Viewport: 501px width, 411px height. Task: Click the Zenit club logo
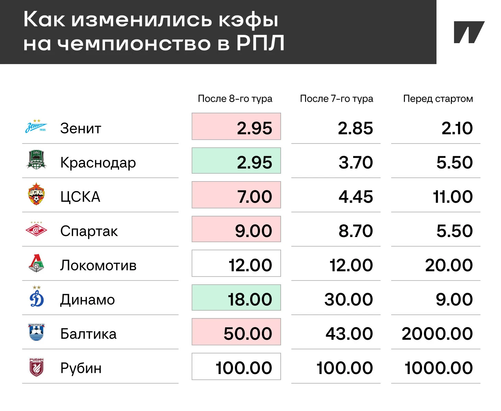click(x=36, y=126)
